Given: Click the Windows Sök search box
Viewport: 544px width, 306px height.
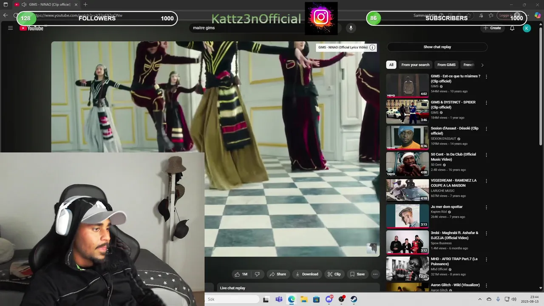Looking at the screenshot, I should point(232,299).
